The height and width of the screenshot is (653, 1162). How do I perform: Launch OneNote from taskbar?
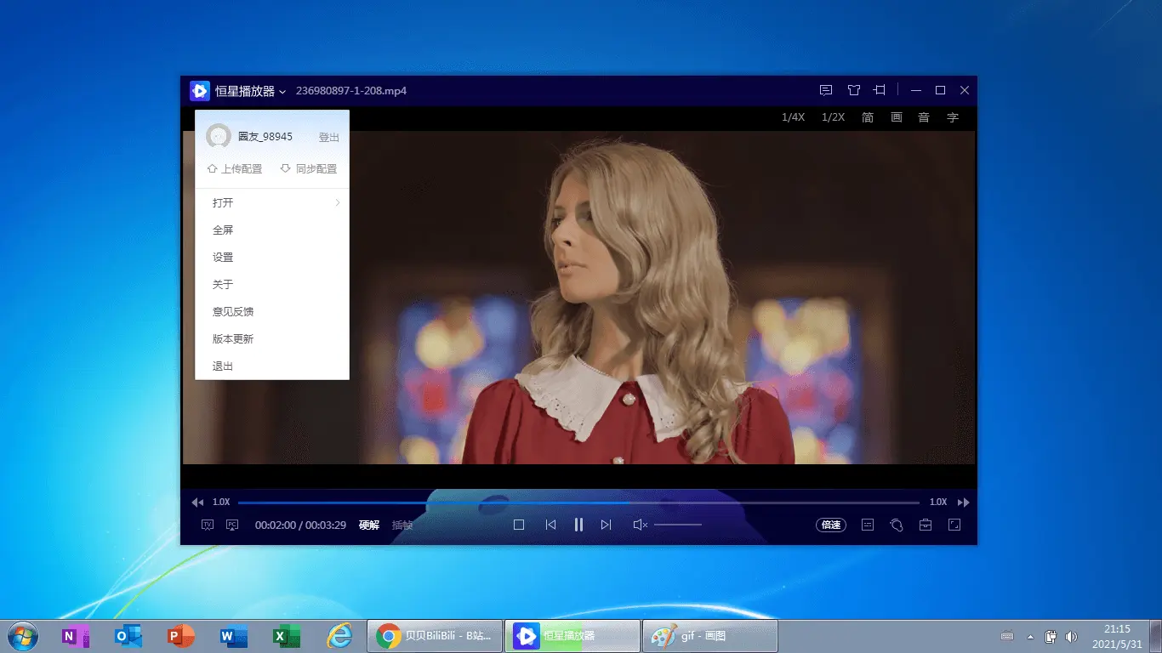point(76,636)
